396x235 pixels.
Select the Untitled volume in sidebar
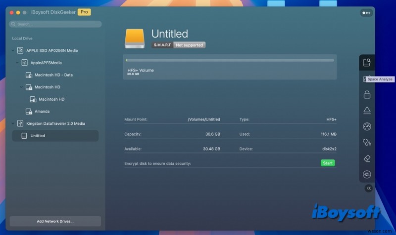55,136
